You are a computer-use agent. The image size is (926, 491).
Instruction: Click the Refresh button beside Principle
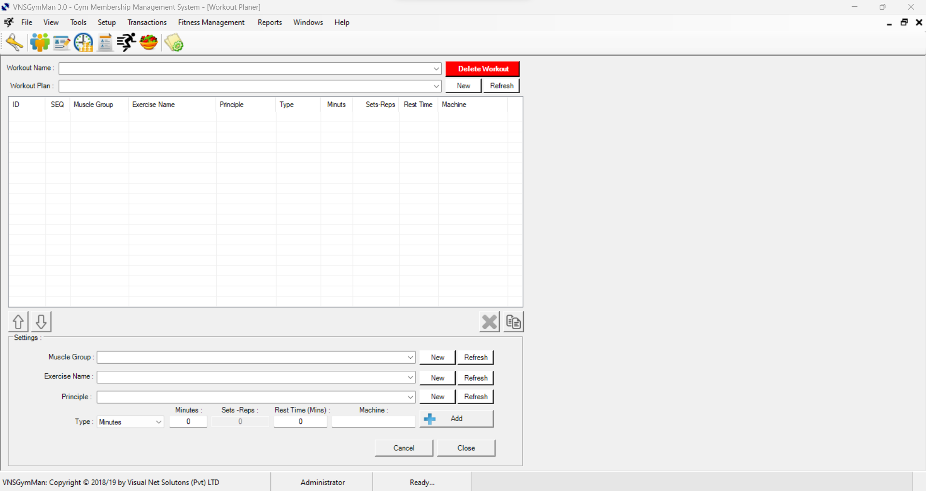[476, 396]
